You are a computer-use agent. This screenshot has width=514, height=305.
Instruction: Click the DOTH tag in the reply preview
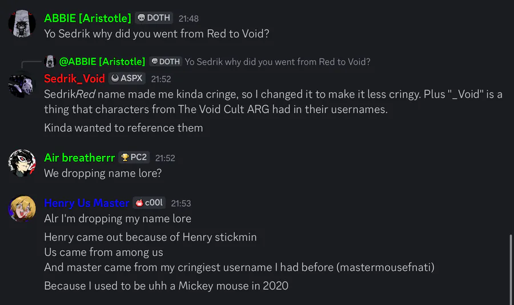point(165,62)
